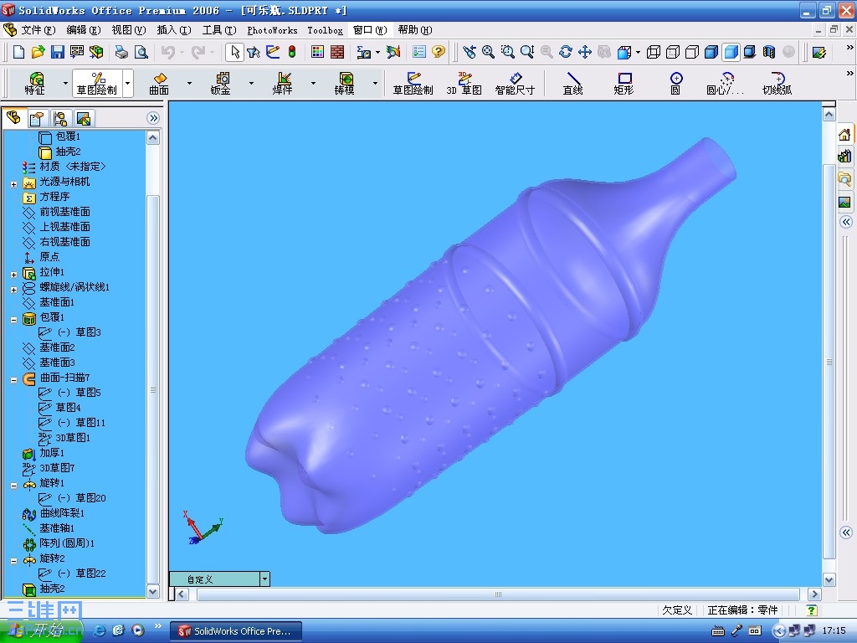
Task: Open the 特征 features toolbar group
Action: coord(35,83)
